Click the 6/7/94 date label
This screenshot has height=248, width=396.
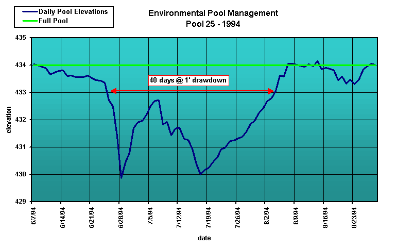pyautogui.click(x=33, y=216)
